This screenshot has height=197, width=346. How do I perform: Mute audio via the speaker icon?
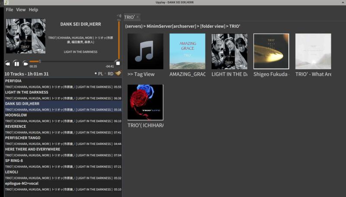pos(119,16)
